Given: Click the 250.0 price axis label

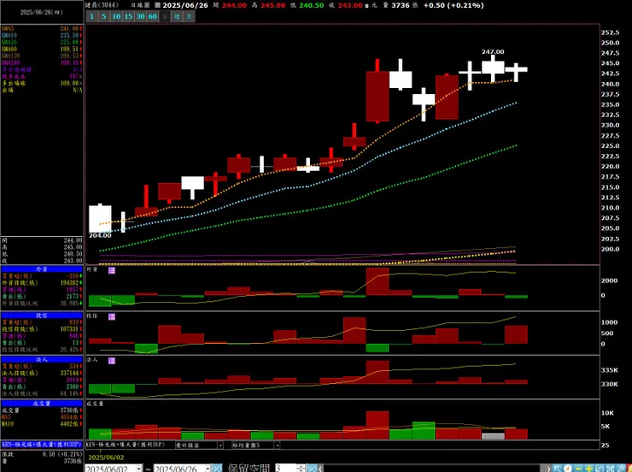Looking at the screenshot, I should 610,43.
